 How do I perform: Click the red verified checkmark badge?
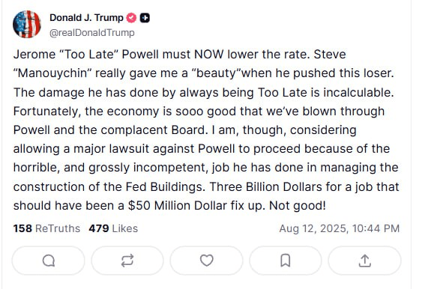pos(131,18)
